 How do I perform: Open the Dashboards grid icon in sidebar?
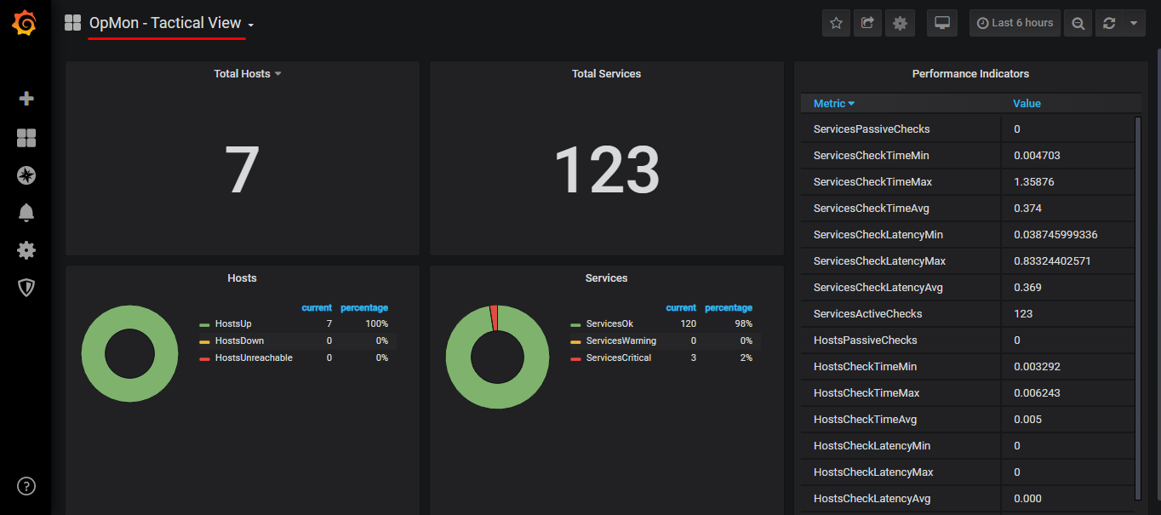26,138
